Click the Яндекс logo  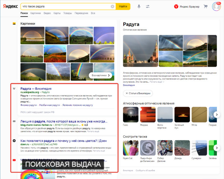click(x=11, y=6)
